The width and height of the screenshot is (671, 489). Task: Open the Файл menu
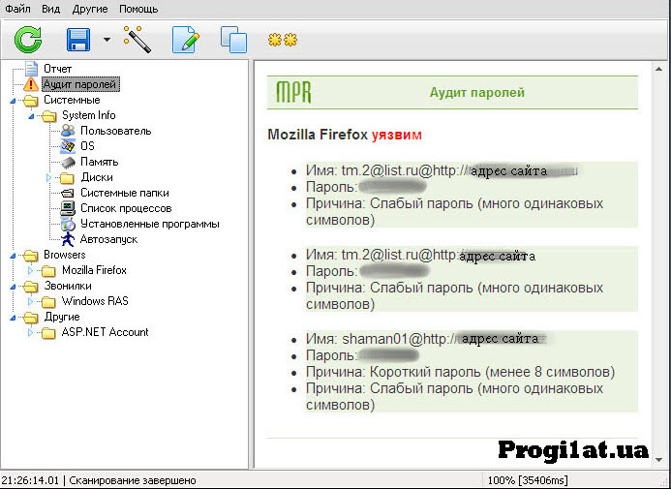click(x=17, y=9)
